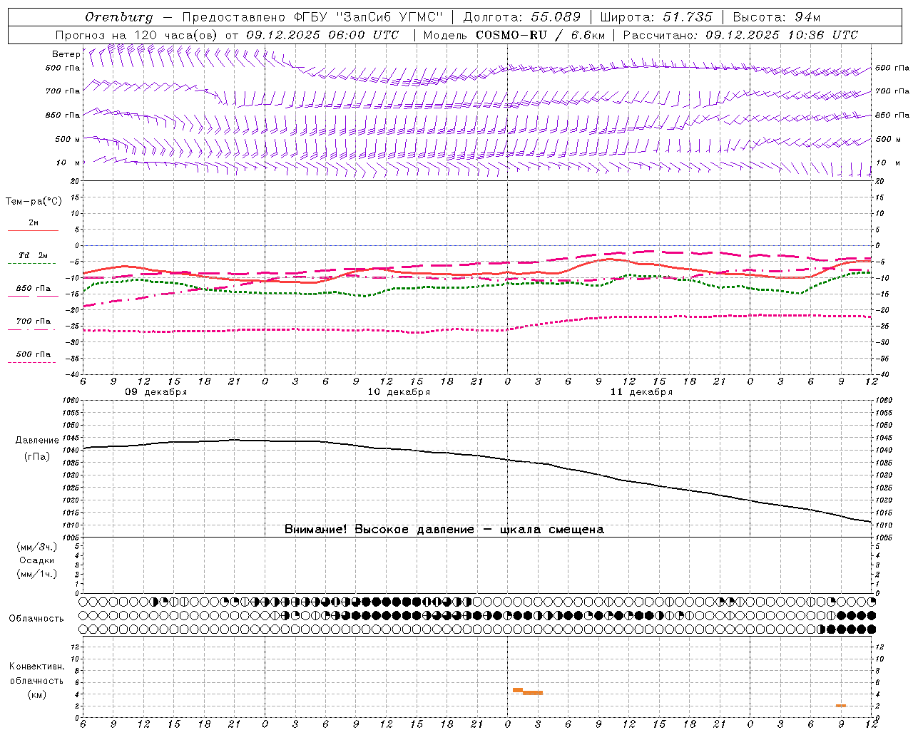Click the red solid 2м legend line
Screen dimensions: 913x730
pyautogui.click(x=33, y=230)
